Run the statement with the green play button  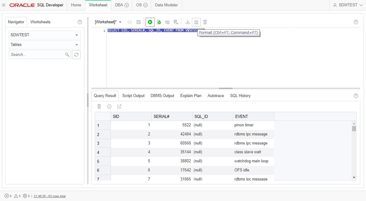pyautogui.click(x=150, y=22)
